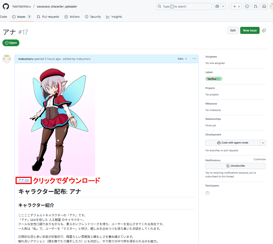This screenshot has height=244, width=273.
Task: Open the notifications inbox icon
Action: point(264,6)
